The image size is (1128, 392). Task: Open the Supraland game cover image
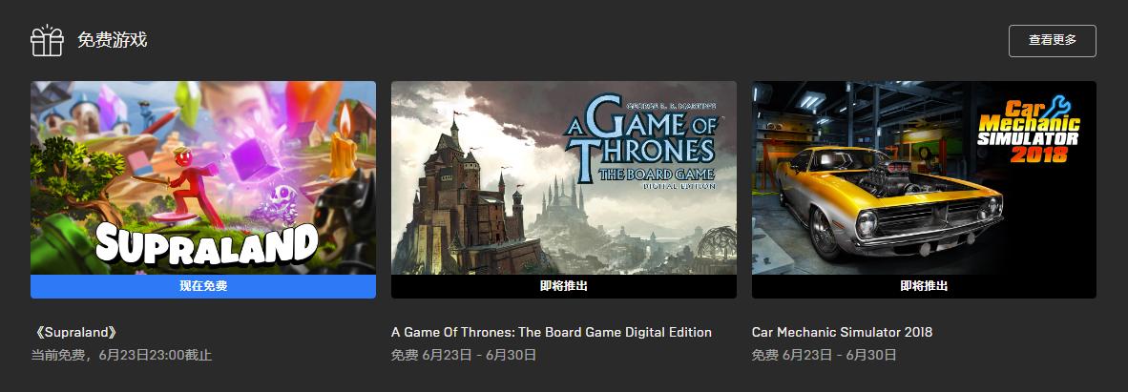(203, 177)
